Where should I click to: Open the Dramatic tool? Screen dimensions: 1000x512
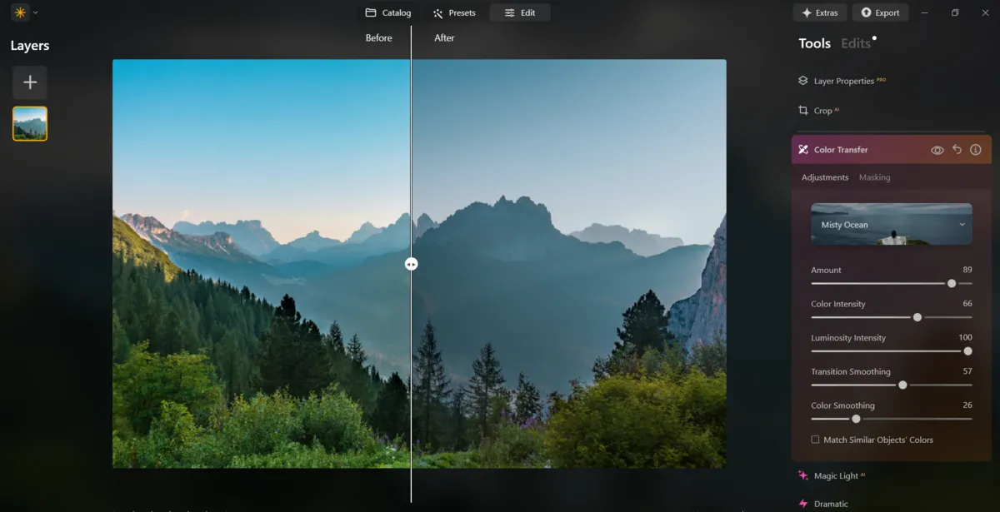click(831, 504)
